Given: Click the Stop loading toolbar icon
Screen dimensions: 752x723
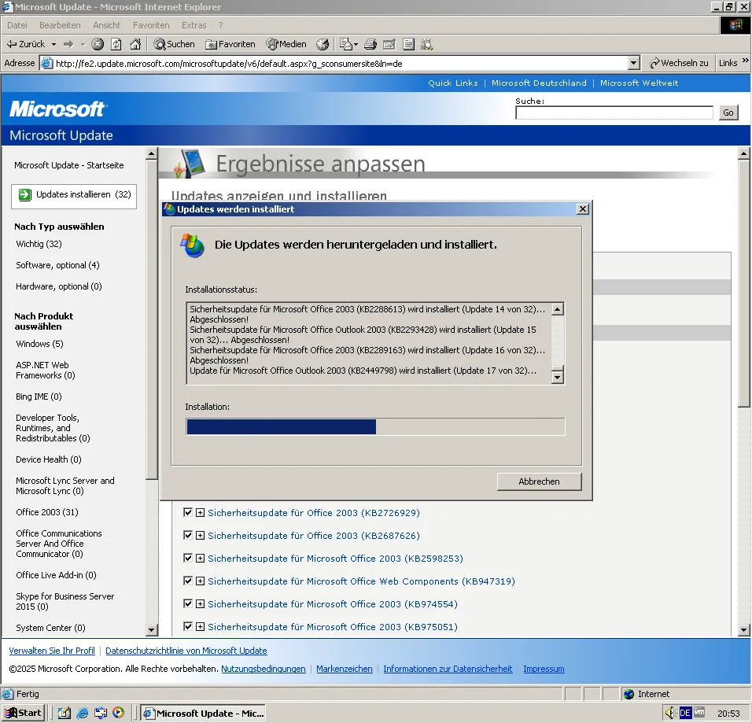Looking at the screenshot, I should 98,44.
